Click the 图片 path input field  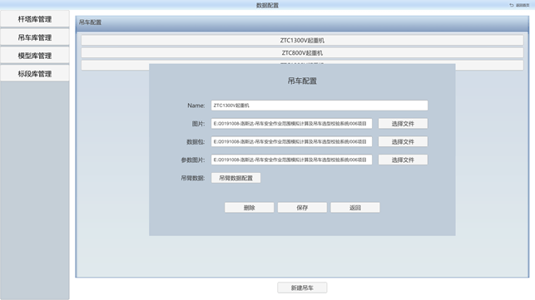tap(292, 124)
